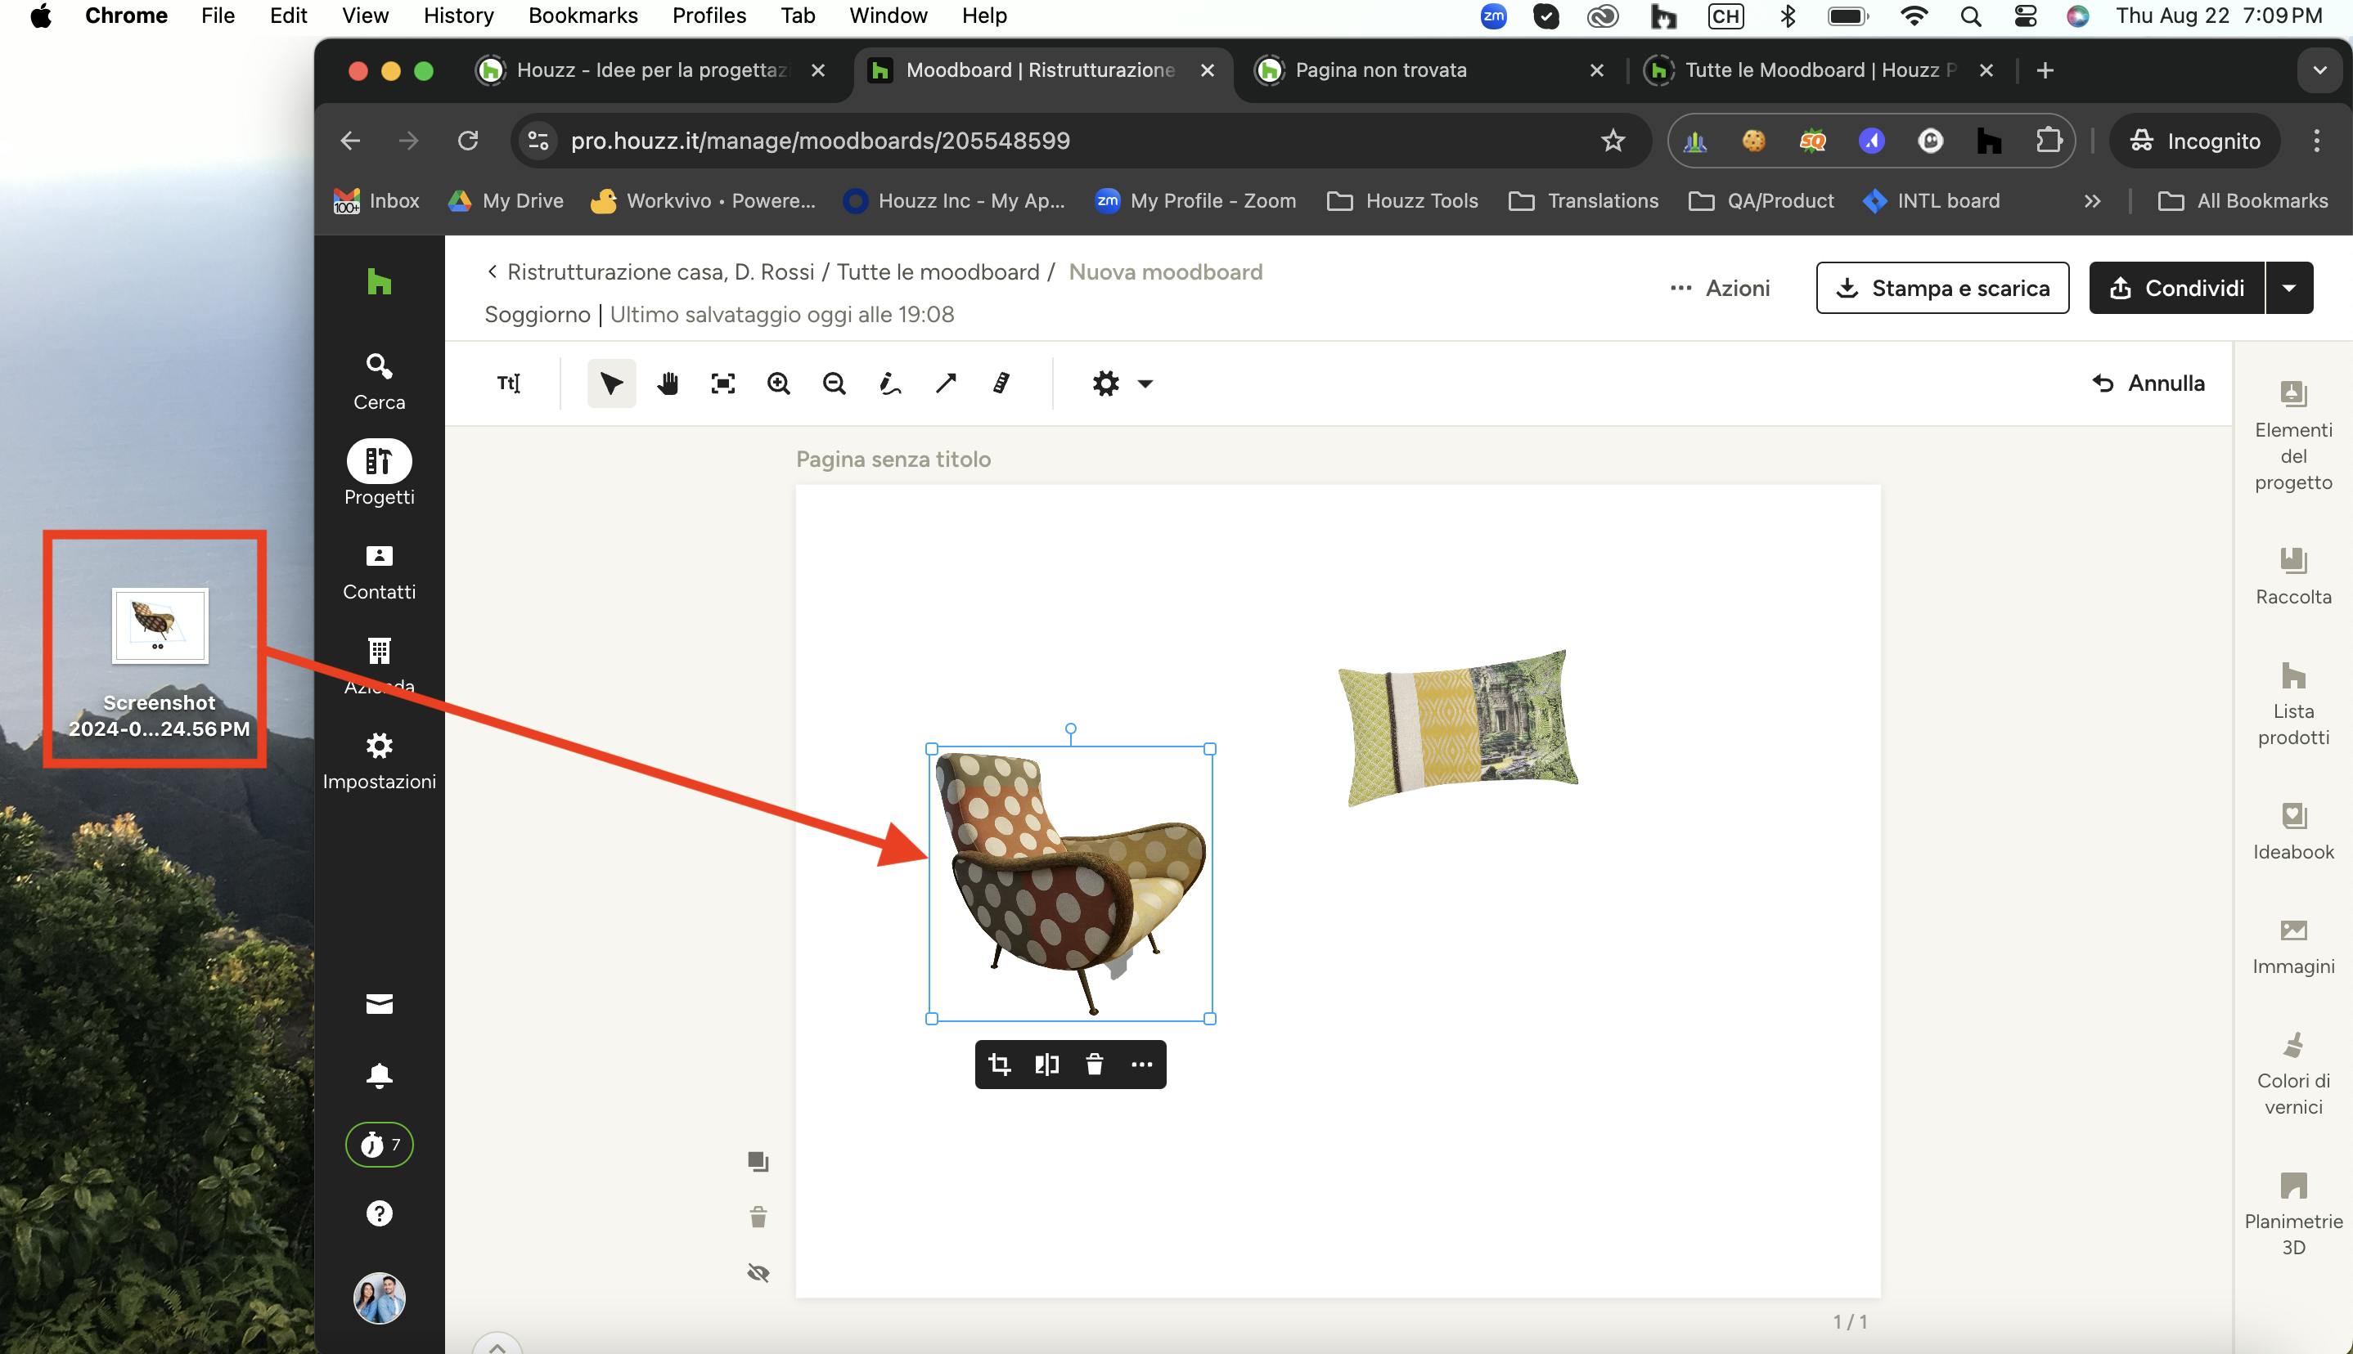Open the Raccolta panel

2293,576
